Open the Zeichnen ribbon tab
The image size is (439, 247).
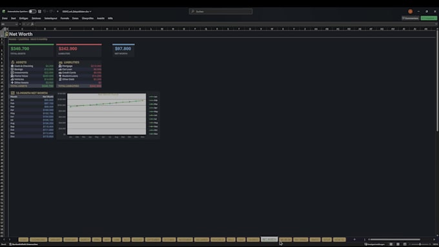(x=36, y=18)
